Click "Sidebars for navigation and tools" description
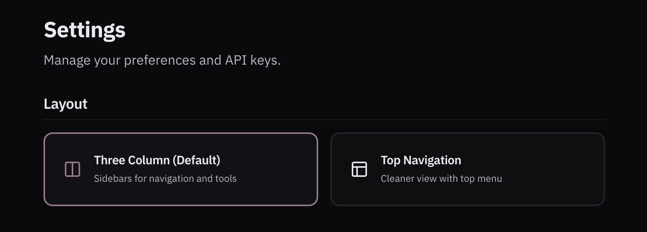647x232 pixels. [x=165, y=178]
